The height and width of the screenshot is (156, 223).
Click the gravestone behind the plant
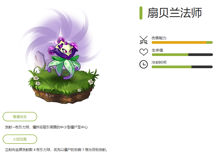coord(40,60)
